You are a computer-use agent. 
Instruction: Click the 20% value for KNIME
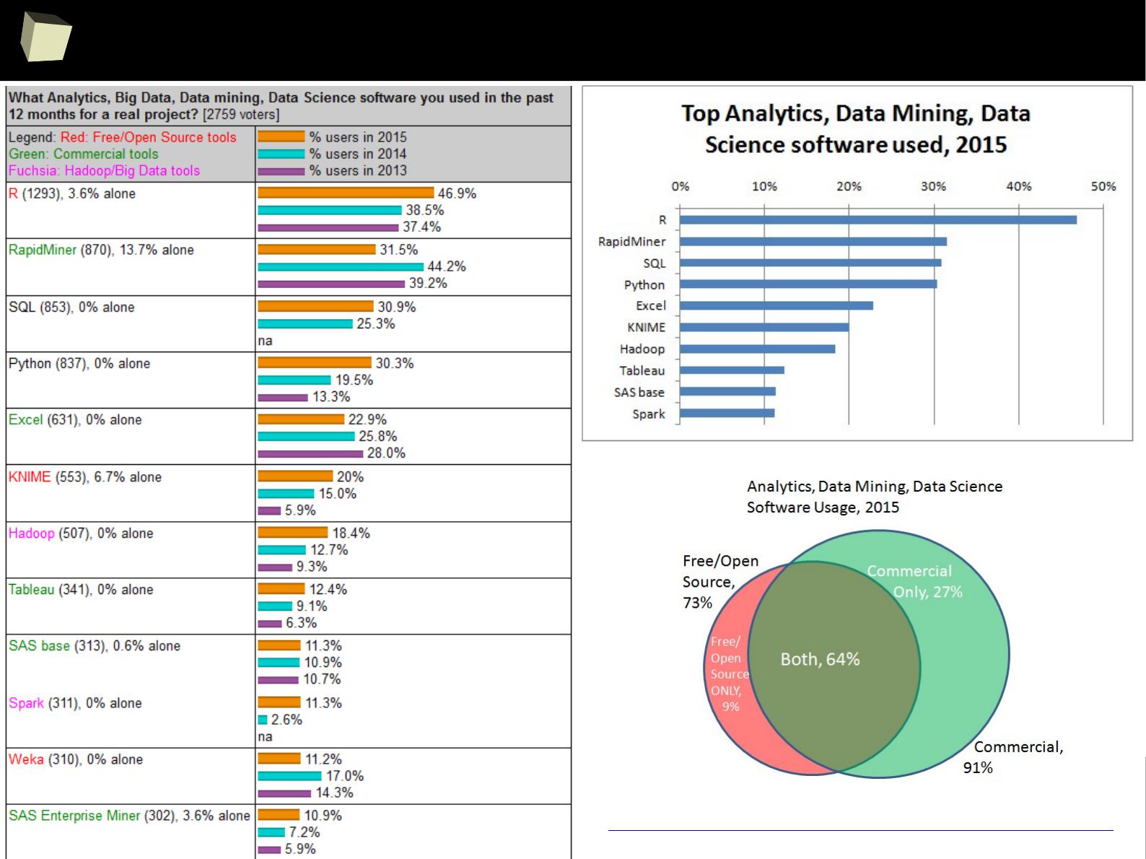click(x=350, y=476)
